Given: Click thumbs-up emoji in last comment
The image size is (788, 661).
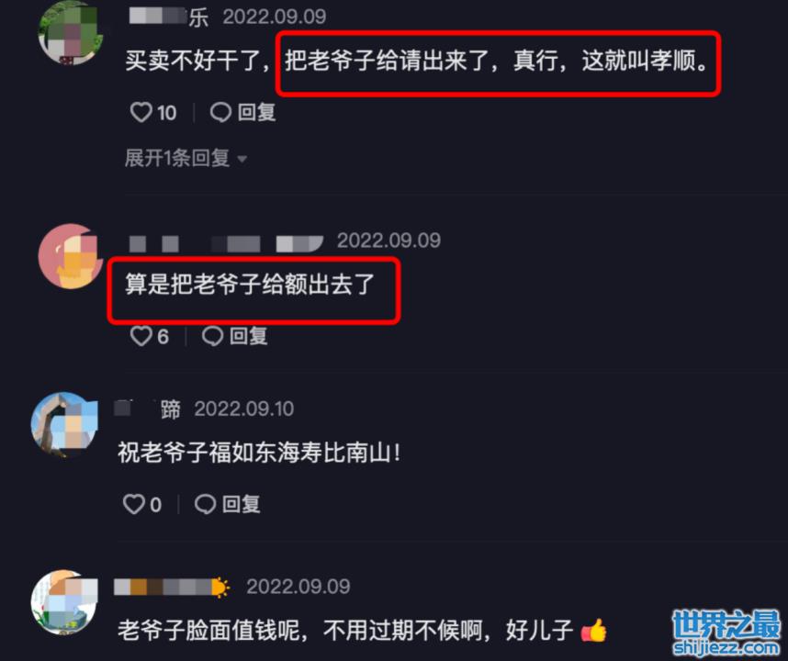Looking at the screenshot, I should 594,631.
